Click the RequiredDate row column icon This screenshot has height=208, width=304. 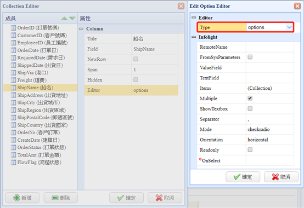click(13, 58)
